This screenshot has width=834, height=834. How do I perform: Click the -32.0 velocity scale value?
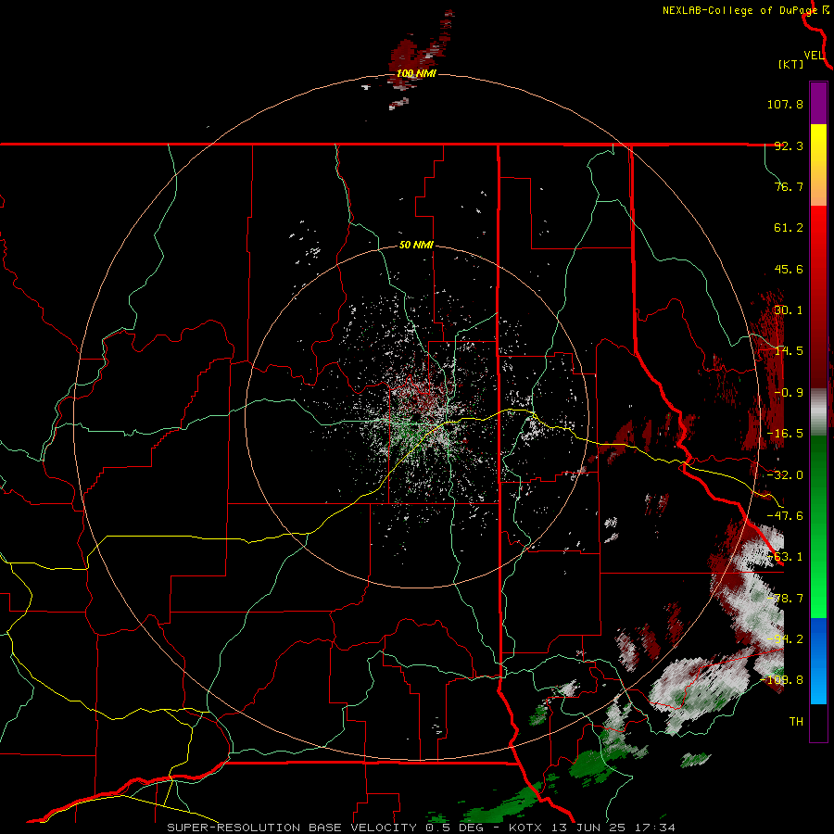tap(785, 475)
